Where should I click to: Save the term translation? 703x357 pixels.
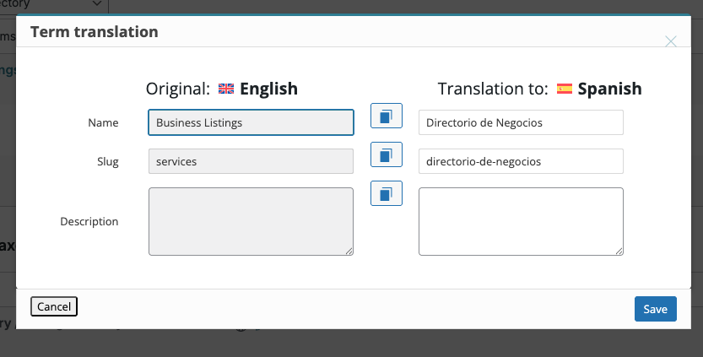(x=655, y=309)
